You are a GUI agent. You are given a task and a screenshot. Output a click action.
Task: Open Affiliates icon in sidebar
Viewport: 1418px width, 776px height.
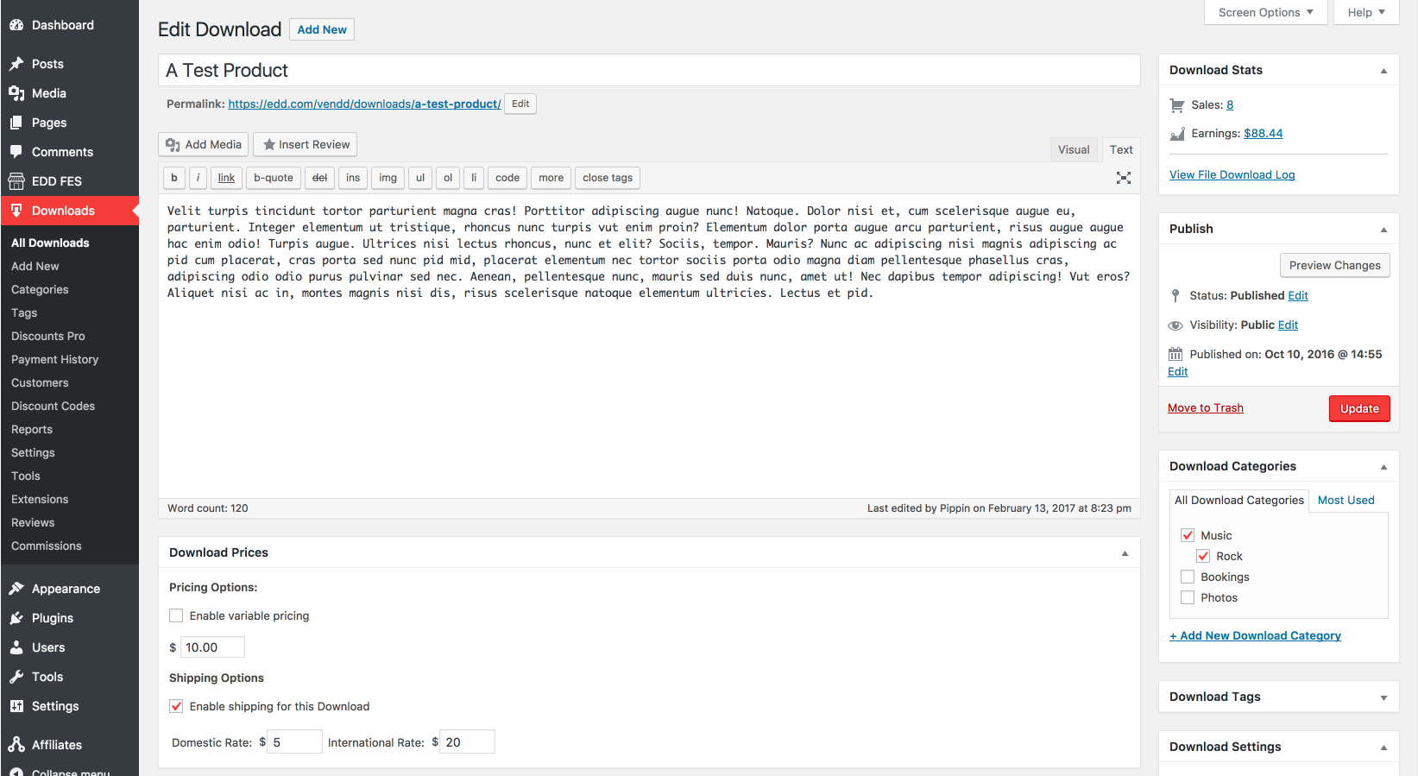(x=16, y=745)
